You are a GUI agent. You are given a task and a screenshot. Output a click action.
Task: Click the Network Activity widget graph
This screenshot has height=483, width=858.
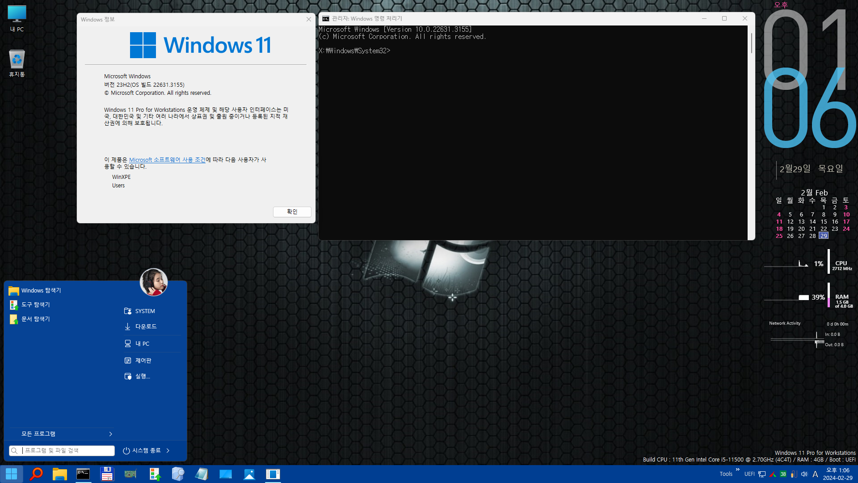point(797,340)
